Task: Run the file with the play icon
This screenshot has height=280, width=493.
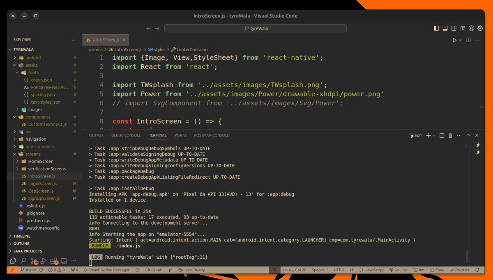Action: pos(454,40)
